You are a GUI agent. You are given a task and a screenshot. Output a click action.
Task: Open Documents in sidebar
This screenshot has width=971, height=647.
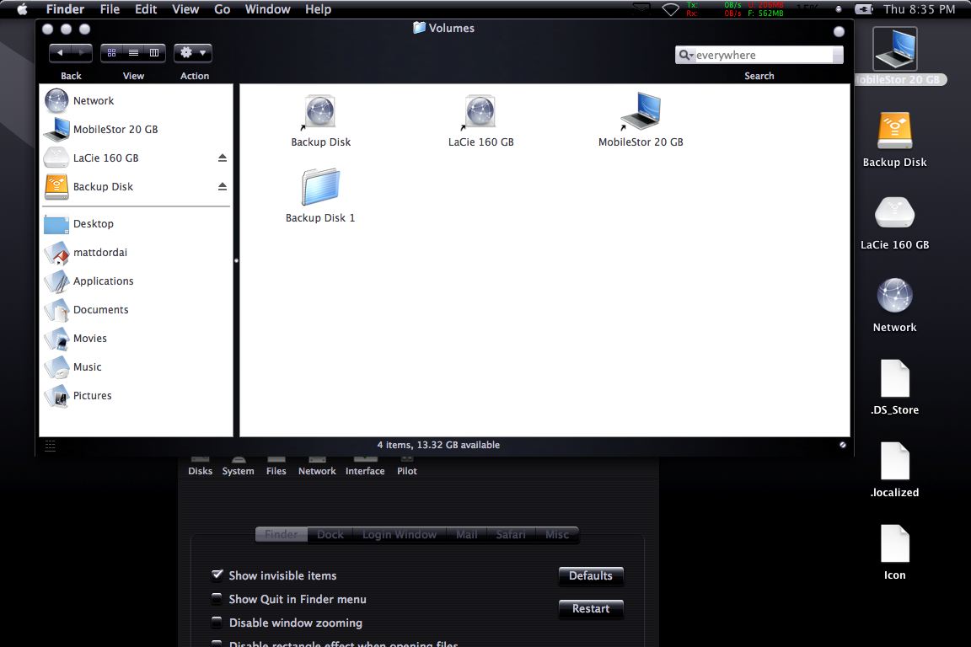100,309
